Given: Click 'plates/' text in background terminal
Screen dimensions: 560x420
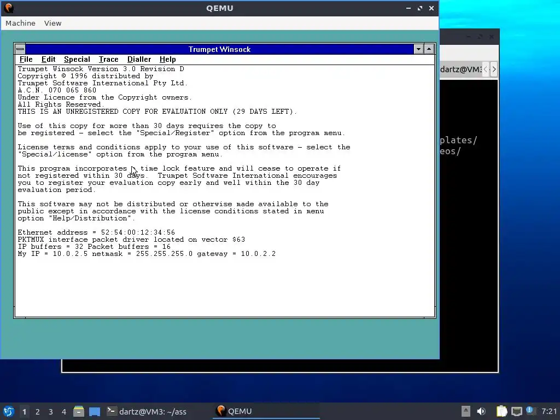Looking at the screenshot, I should [459, 140].
